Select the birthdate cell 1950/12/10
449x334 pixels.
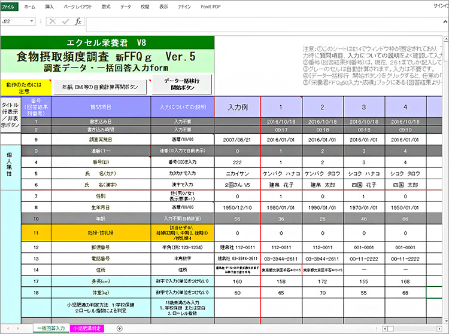pos(238,208)
